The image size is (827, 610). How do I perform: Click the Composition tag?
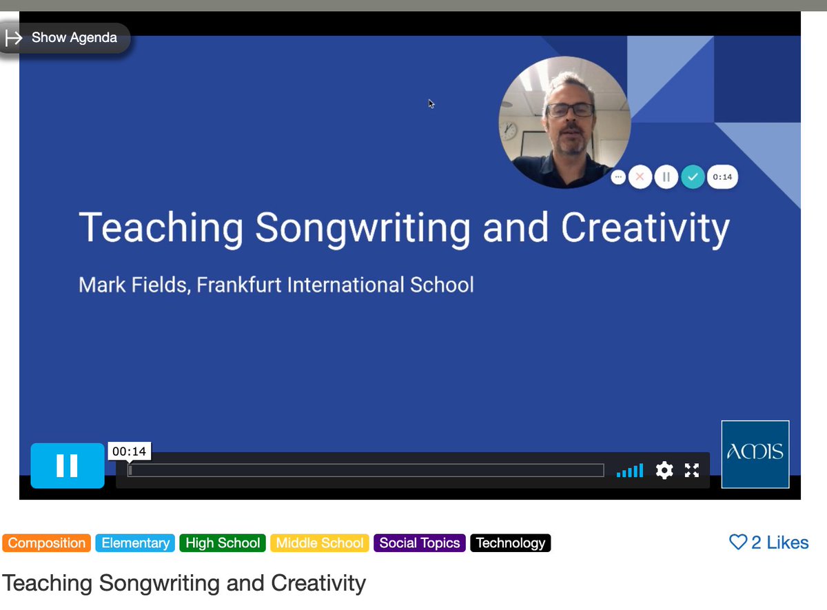click(x=47, y=543)
